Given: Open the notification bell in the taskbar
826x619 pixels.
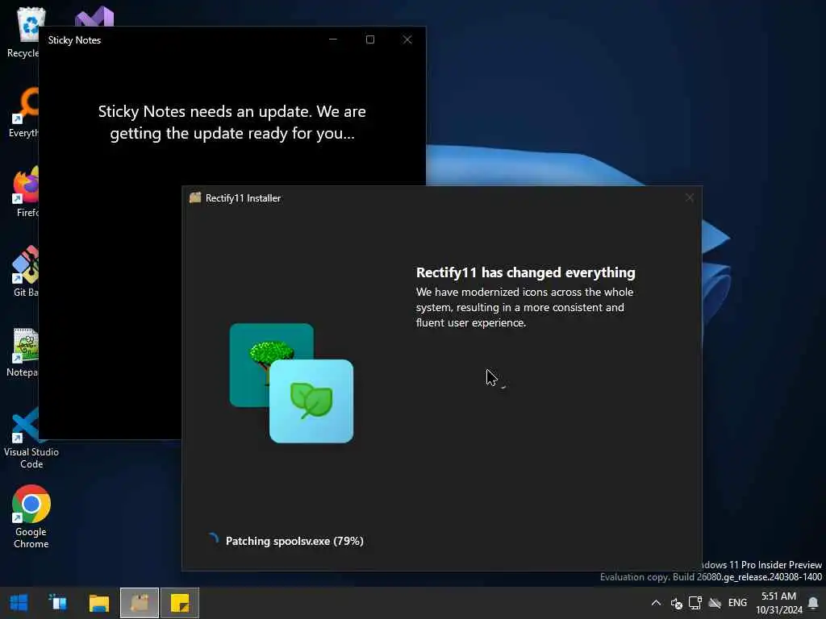Looking at the screenshot, I should tap(813, 603).
